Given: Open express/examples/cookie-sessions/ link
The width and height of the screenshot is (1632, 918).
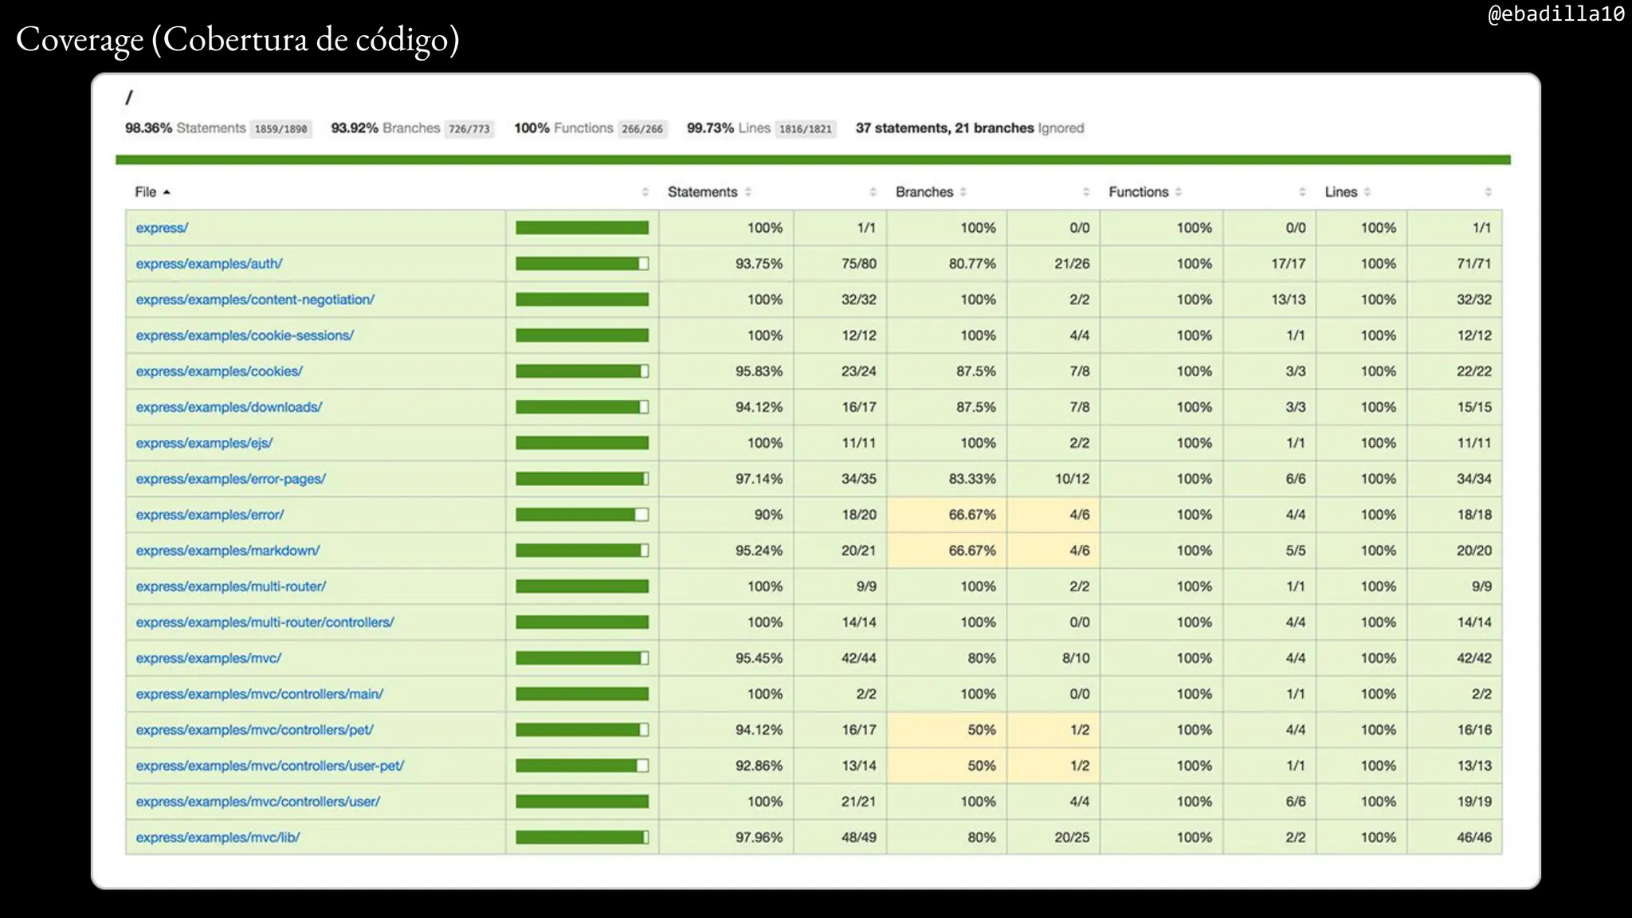Looking at the screenshot, I should click(x=245, y=335).
